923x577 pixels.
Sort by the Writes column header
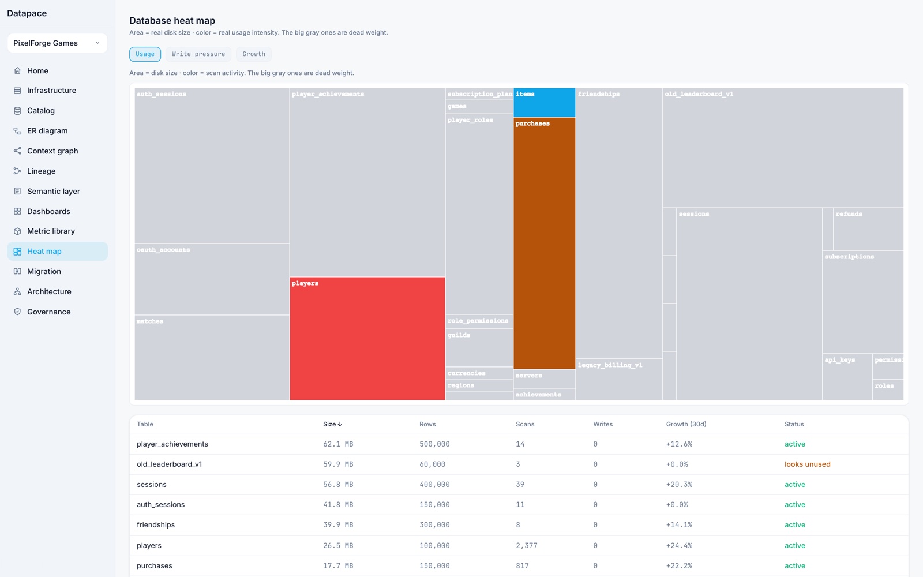pyautogui.click(x=603, y=424)
